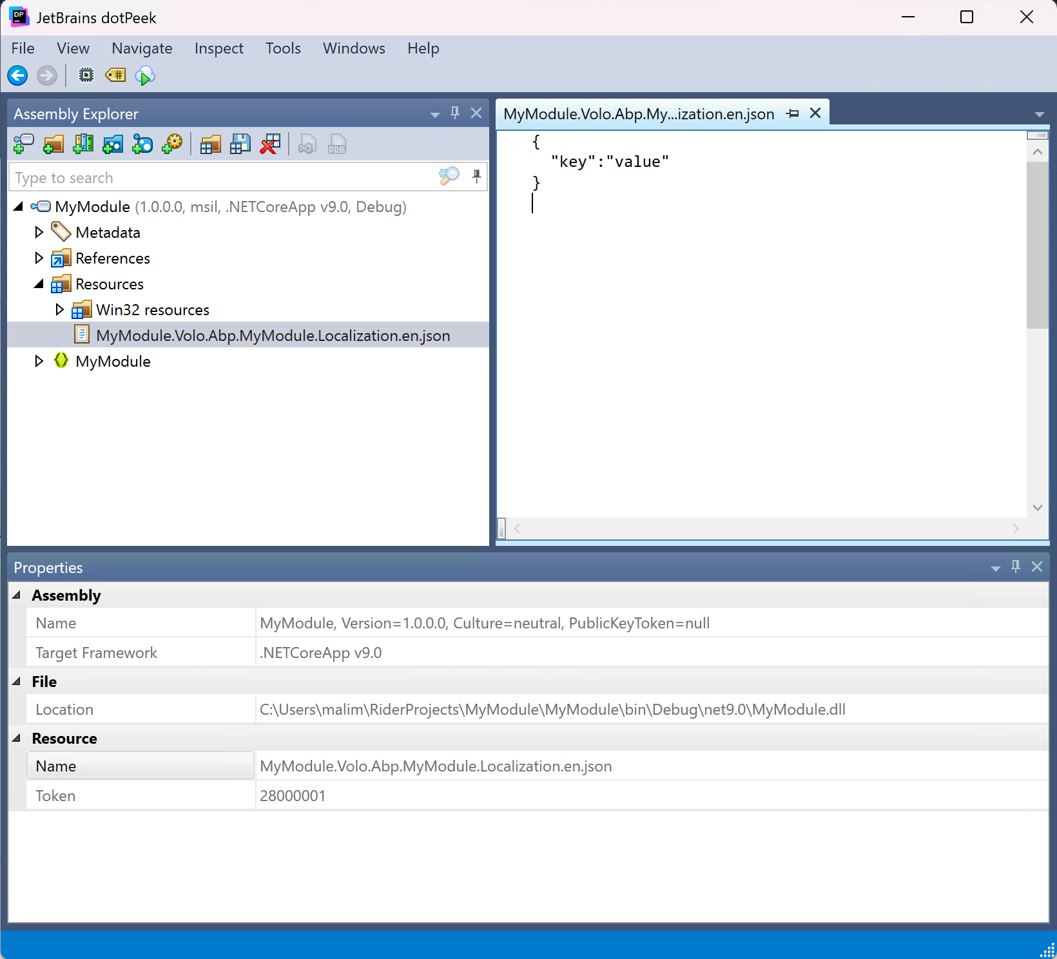Clear the assembly list red X icon
This screenshot has width=1057, height=959.
(269, 144)
